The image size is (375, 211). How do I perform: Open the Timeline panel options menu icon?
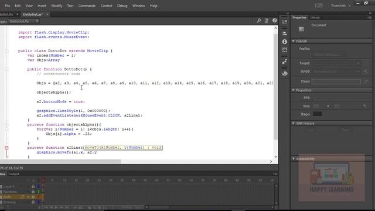tap(275, 174)
